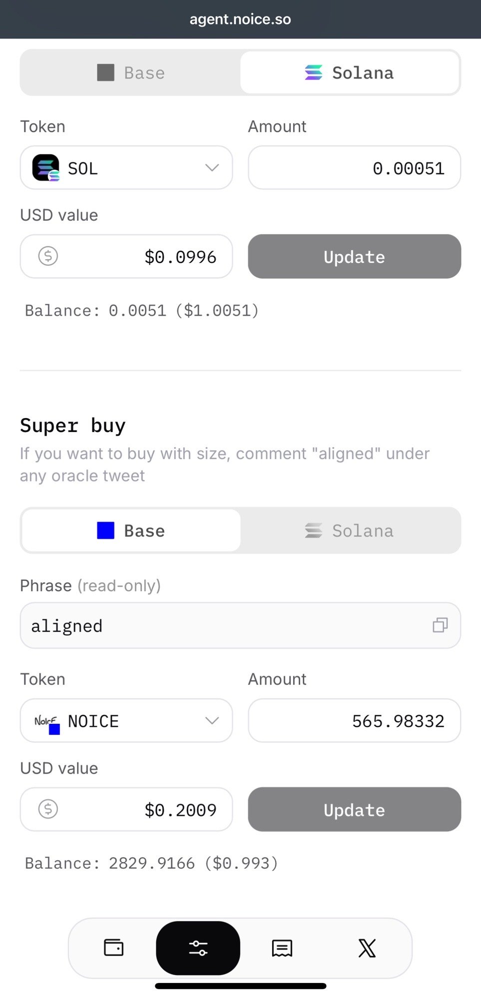Tap the SOL token logo icon
481x999 pixels.
coord(46,168)
